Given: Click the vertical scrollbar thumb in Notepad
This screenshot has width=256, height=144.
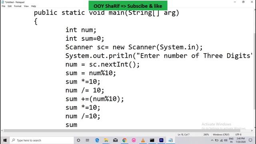Looking at the screenshot, I should click(255, 71).
